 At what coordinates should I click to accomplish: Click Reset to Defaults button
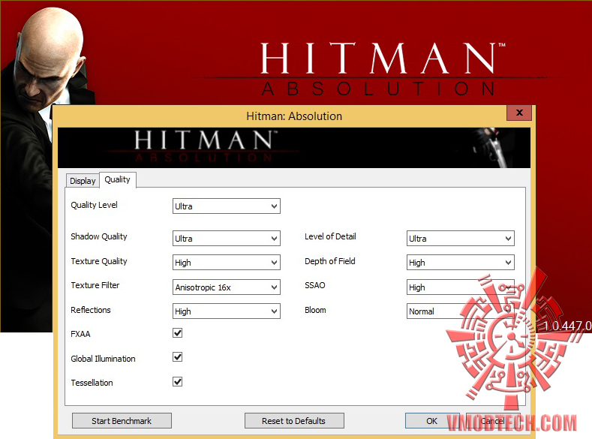tap(294, 421)
